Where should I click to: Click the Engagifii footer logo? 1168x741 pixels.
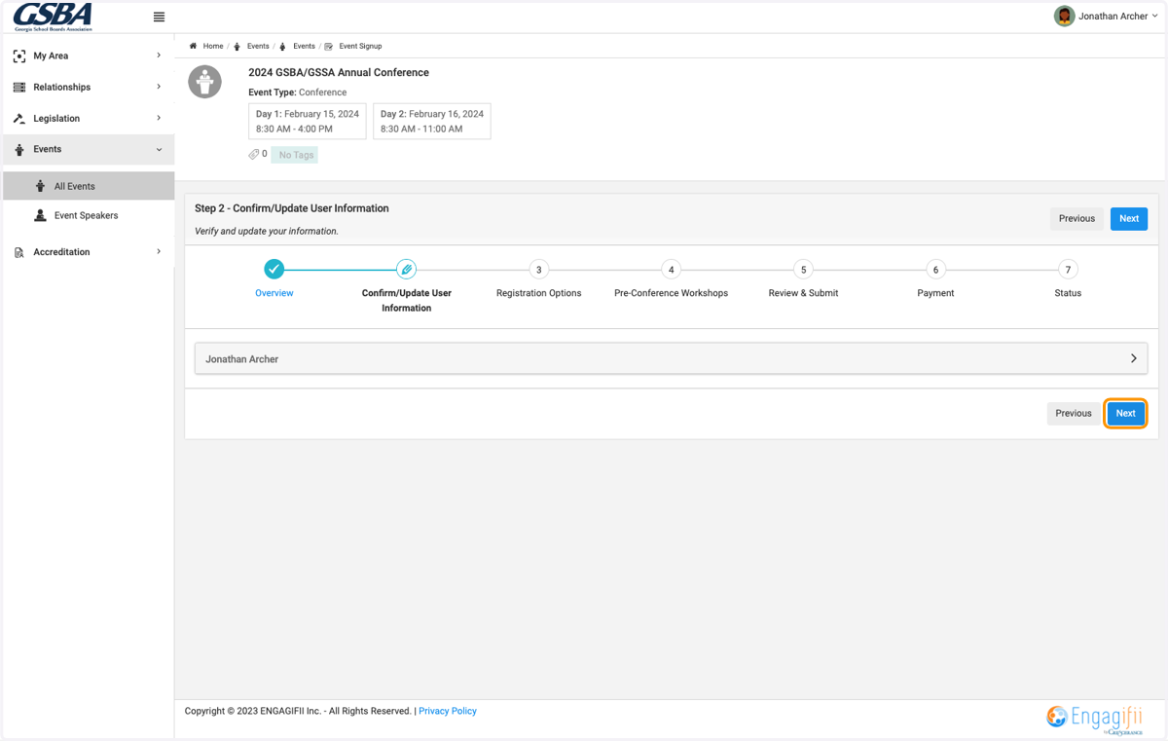(1095, 719)
